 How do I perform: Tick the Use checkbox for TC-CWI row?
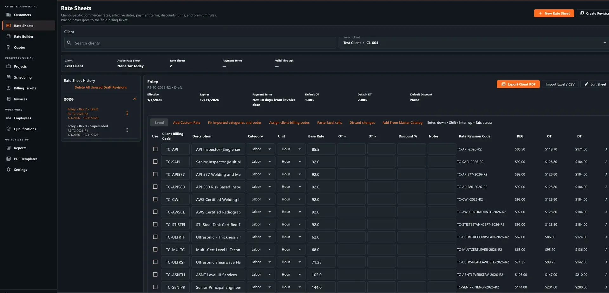point(155,199)
